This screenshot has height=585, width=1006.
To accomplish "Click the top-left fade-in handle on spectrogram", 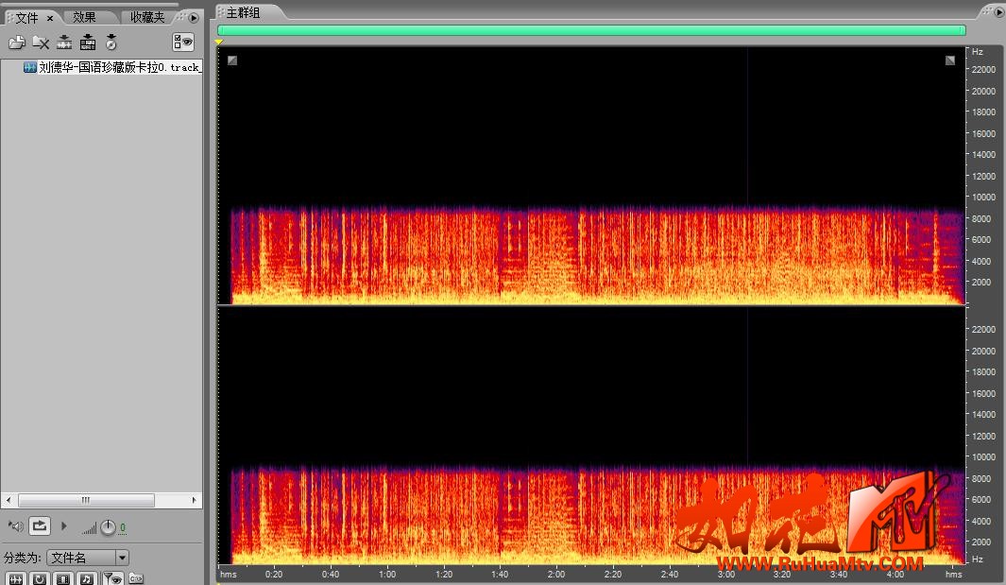I will point(232,60).
